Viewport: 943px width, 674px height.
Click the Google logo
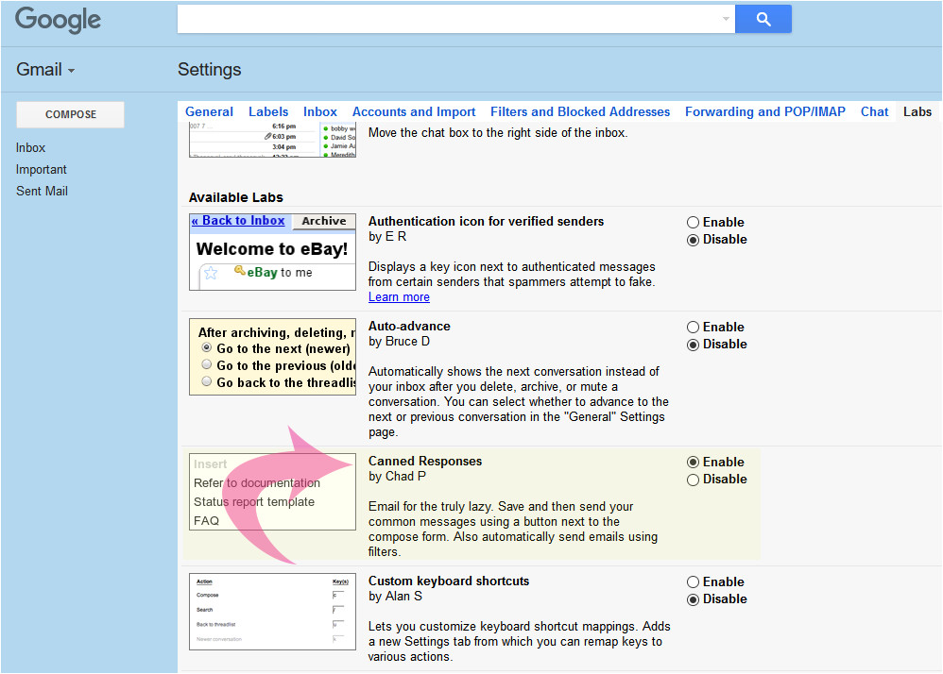[x=59, y=19]
